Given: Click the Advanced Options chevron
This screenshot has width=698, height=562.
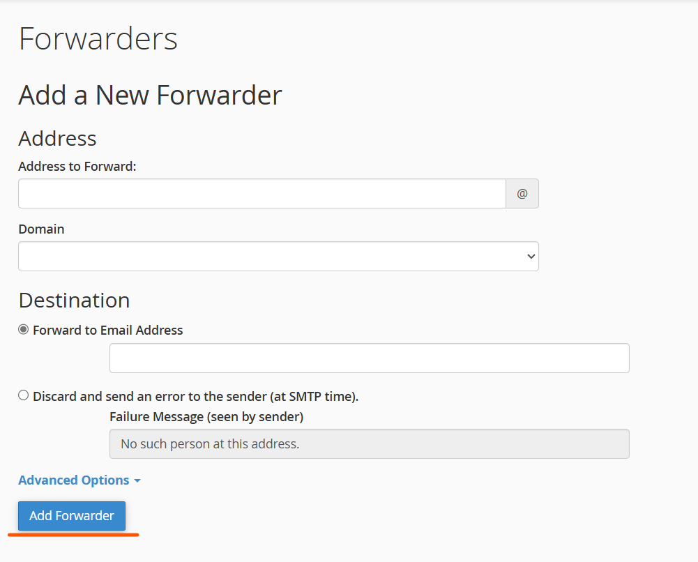Looking at the screenshot, I should [137, 480].
